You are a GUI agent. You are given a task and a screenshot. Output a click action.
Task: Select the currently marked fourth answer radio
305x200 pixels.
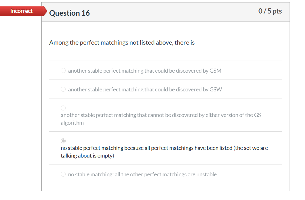[63, 141]
